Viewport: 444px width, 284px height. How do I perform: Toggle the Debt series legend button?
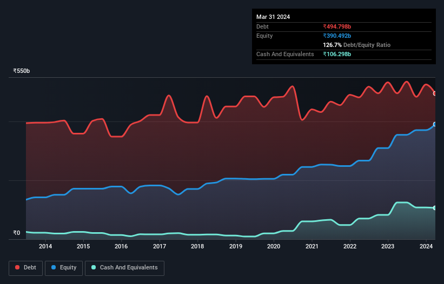[x=26, y=268]
